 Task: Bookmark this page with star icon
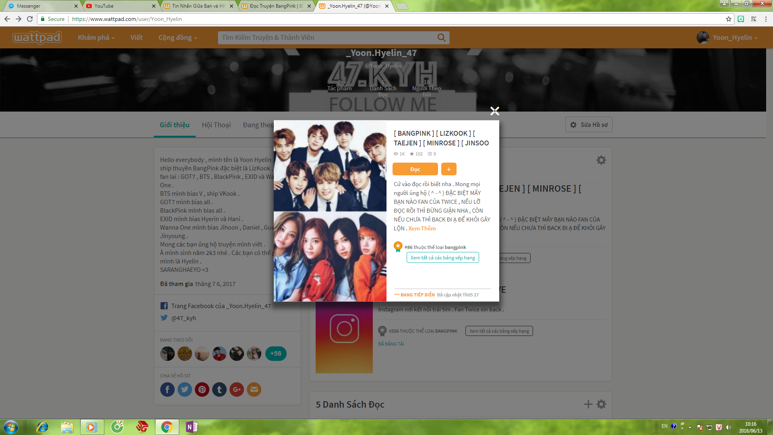[x=728, y=19]
